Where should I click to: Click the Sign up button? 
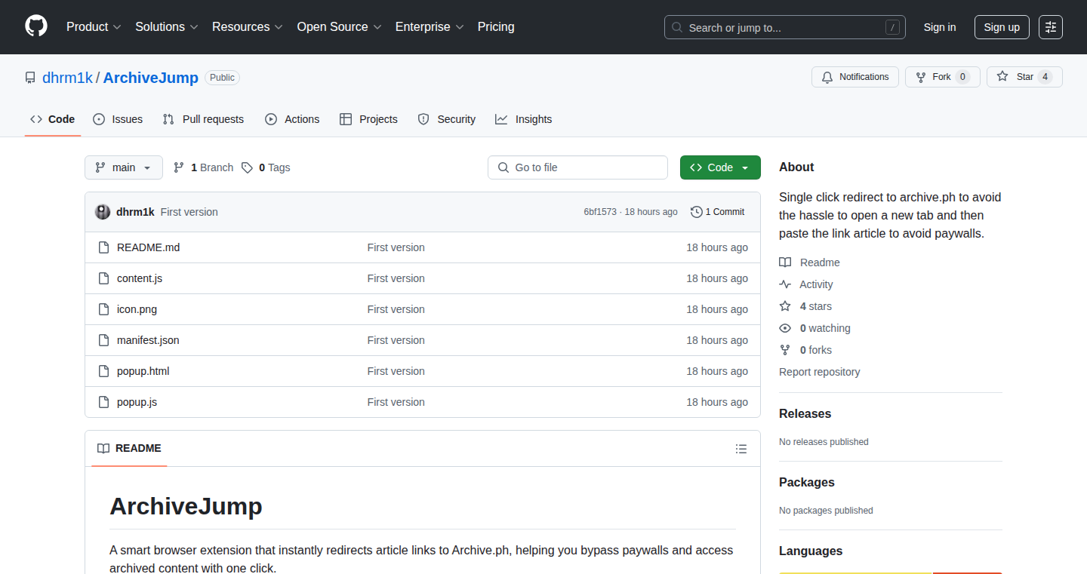1002,27
